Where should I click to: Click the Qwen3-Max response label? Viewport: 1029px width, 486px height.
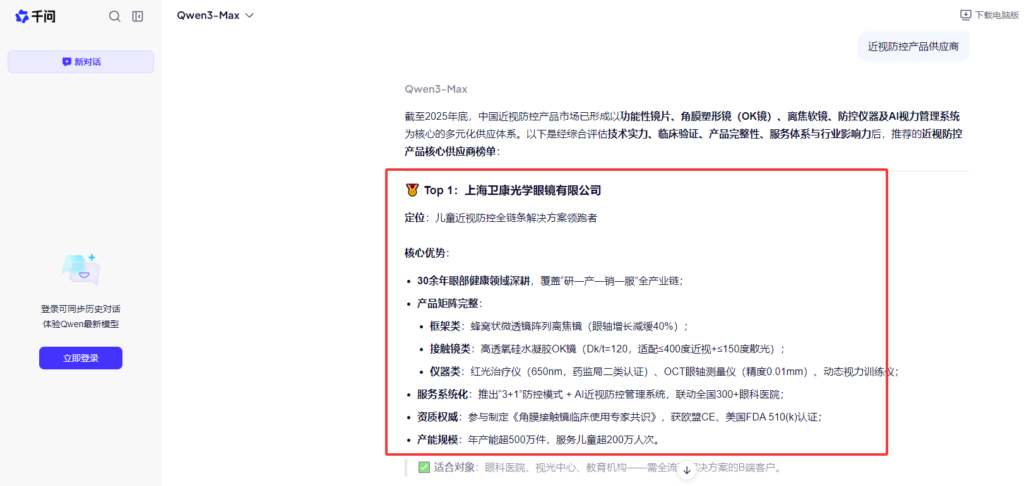click(x=436, y=90)
